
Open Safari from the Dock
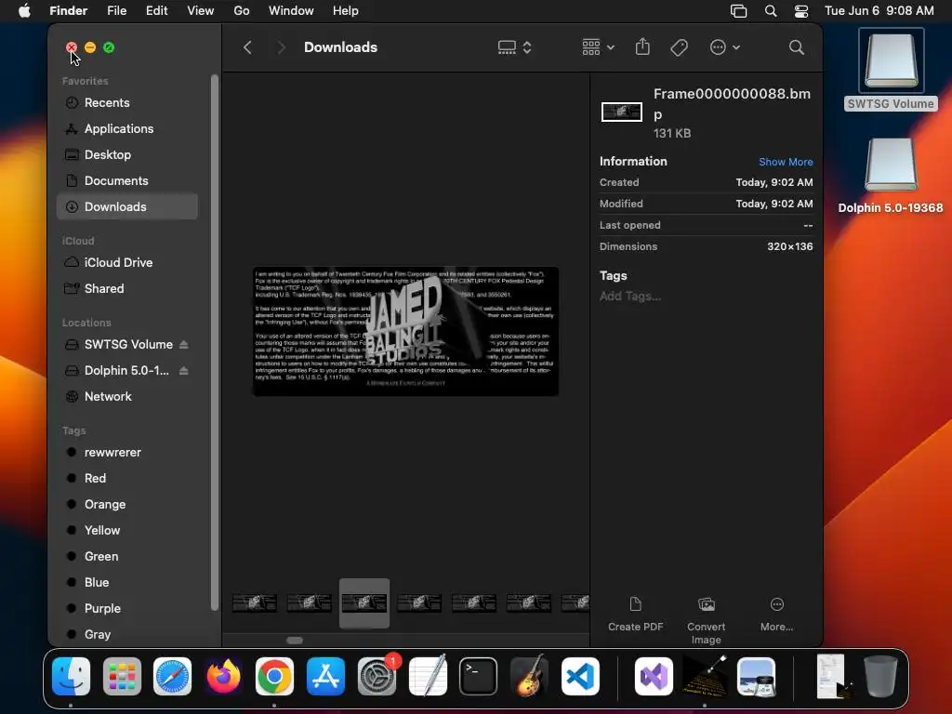click(172, 677)
